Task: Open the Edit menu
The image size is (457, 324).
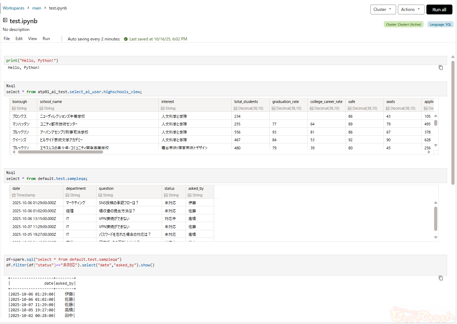Action: [x=19, y=39]
